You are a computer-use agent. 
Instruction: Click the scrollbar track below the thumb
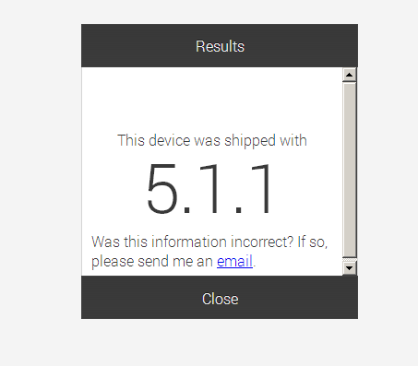pos(349,260)
